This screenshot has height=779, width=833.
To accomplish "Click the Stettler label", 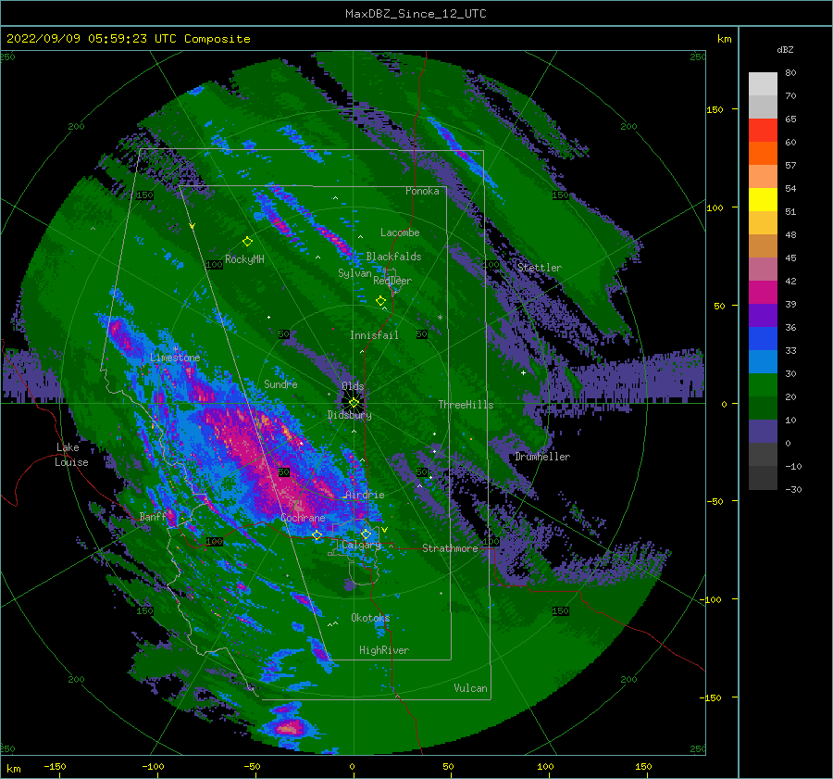I will click(x=540, y=268).
